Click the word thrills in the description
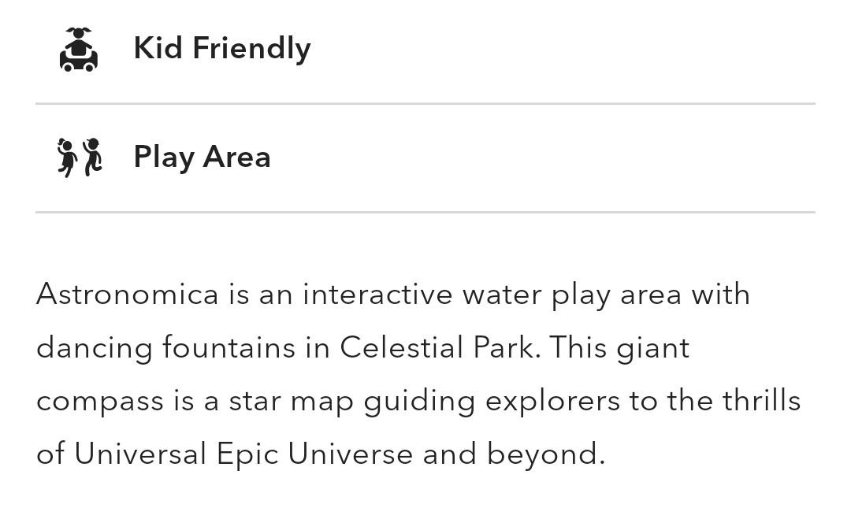This screenshot has height=519, width=851. click(x=761, y=401)
